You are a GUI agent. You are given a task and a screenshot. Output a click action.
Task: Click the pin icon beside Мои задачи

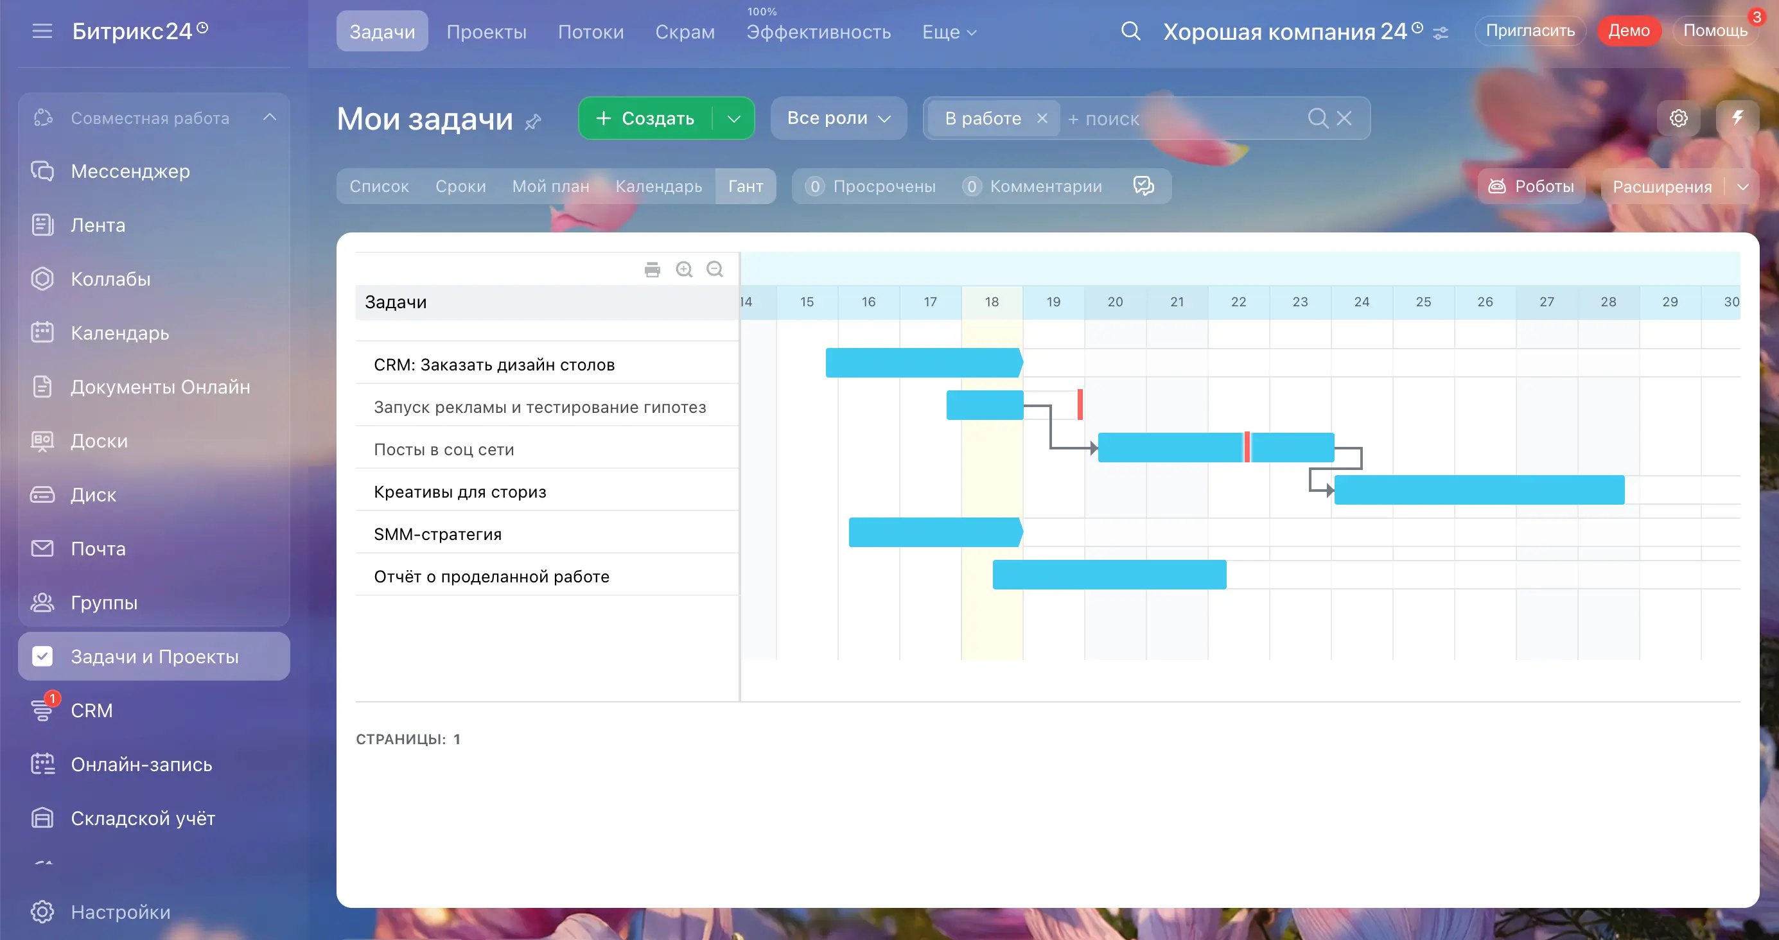(x=532, y=122)
